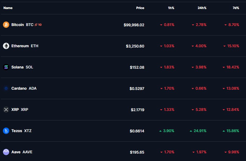Click the Aave ghost logo
Viewport: 246px width, 161px height.
[x=6, y=152]
